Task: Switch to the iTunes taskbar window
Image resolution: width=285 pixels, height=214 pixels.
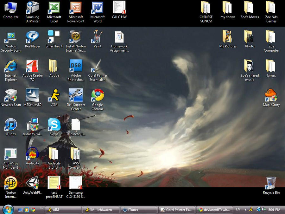Action: click(x=139, y=210)
